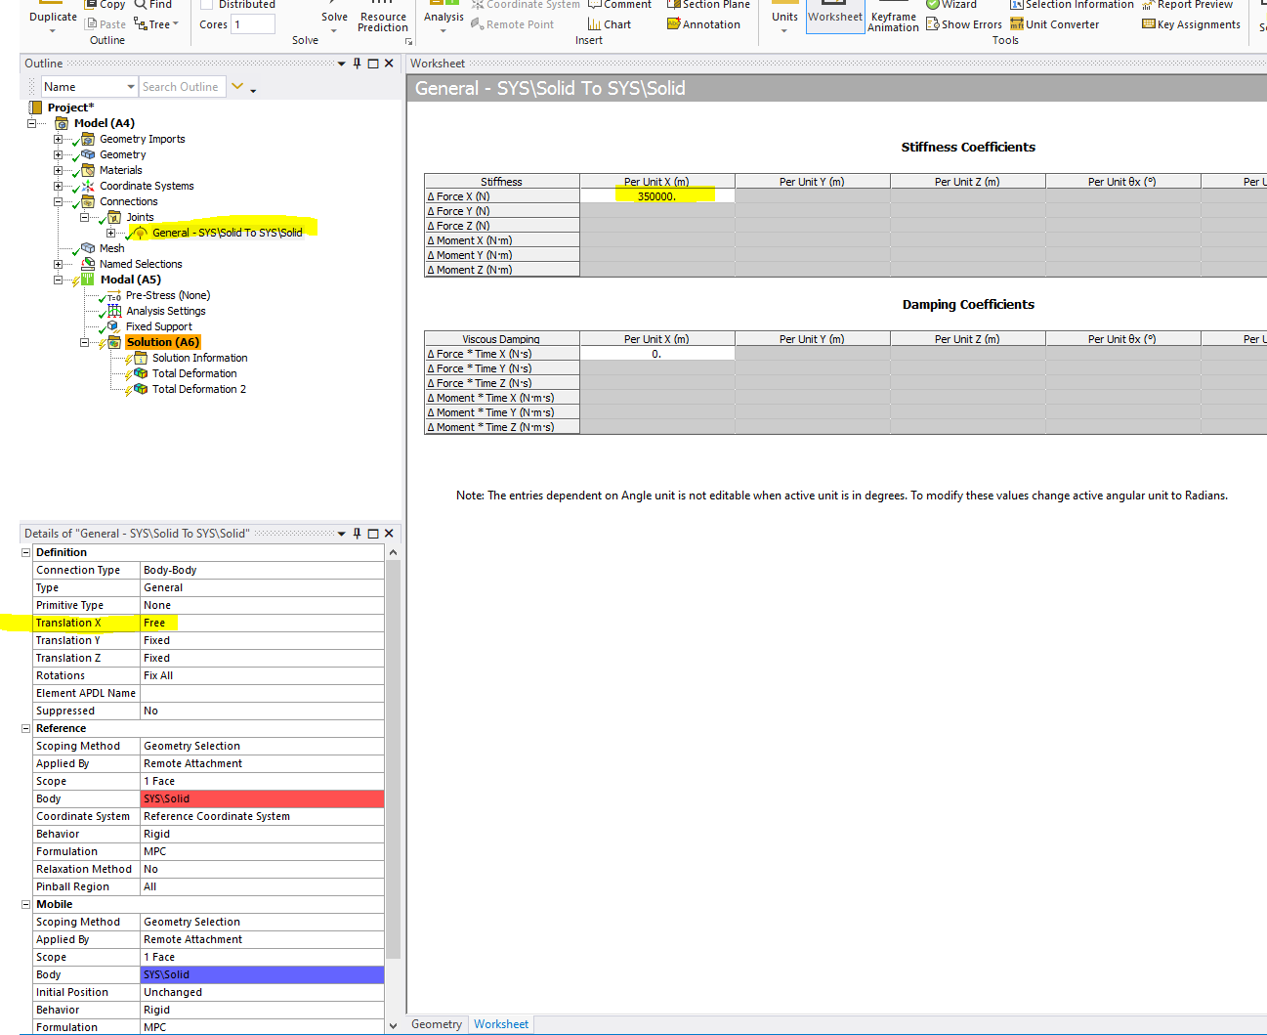Select Solution Information in the outline
This screenshot has height=1035, width=1267.
pyautogui.click(x=199, y=358)
